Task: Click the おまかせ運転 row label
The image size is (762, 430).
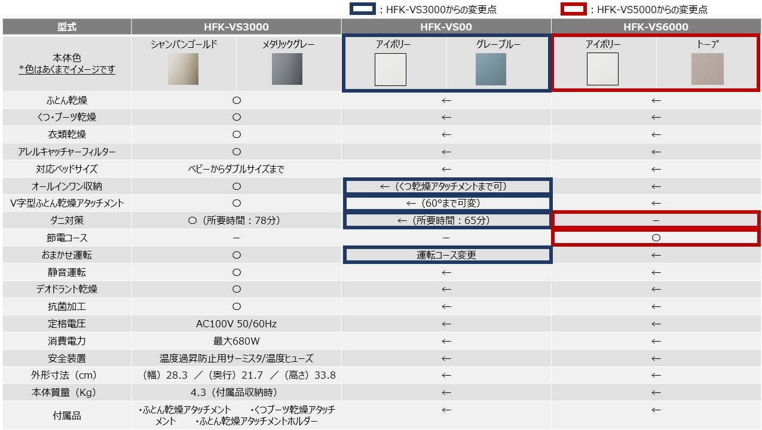Action: point(67,255)
